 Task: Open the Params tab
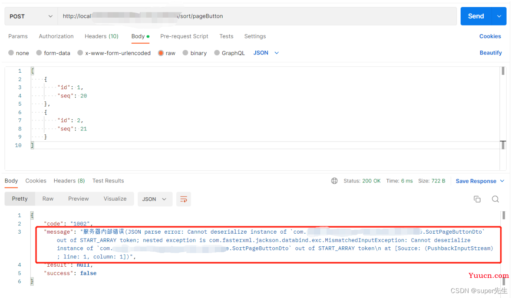coord(18,36)
